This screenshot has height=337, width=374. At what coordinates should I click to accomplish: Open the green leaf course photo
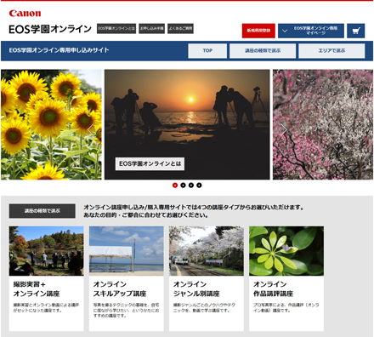[x=286, y=251]
